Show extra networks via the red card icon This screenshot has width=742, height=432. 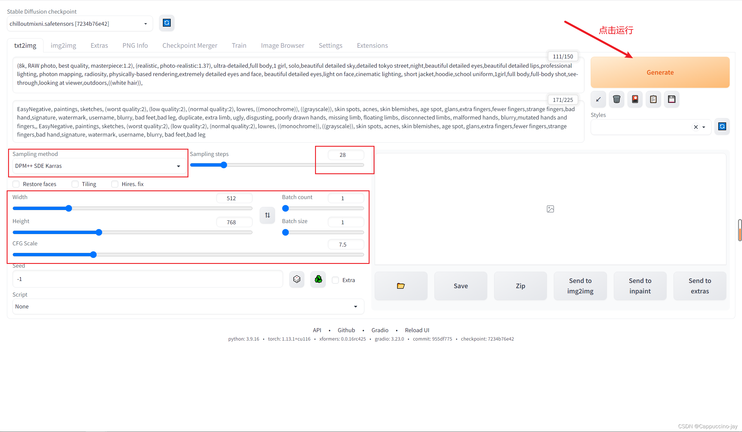click(635, 99)
